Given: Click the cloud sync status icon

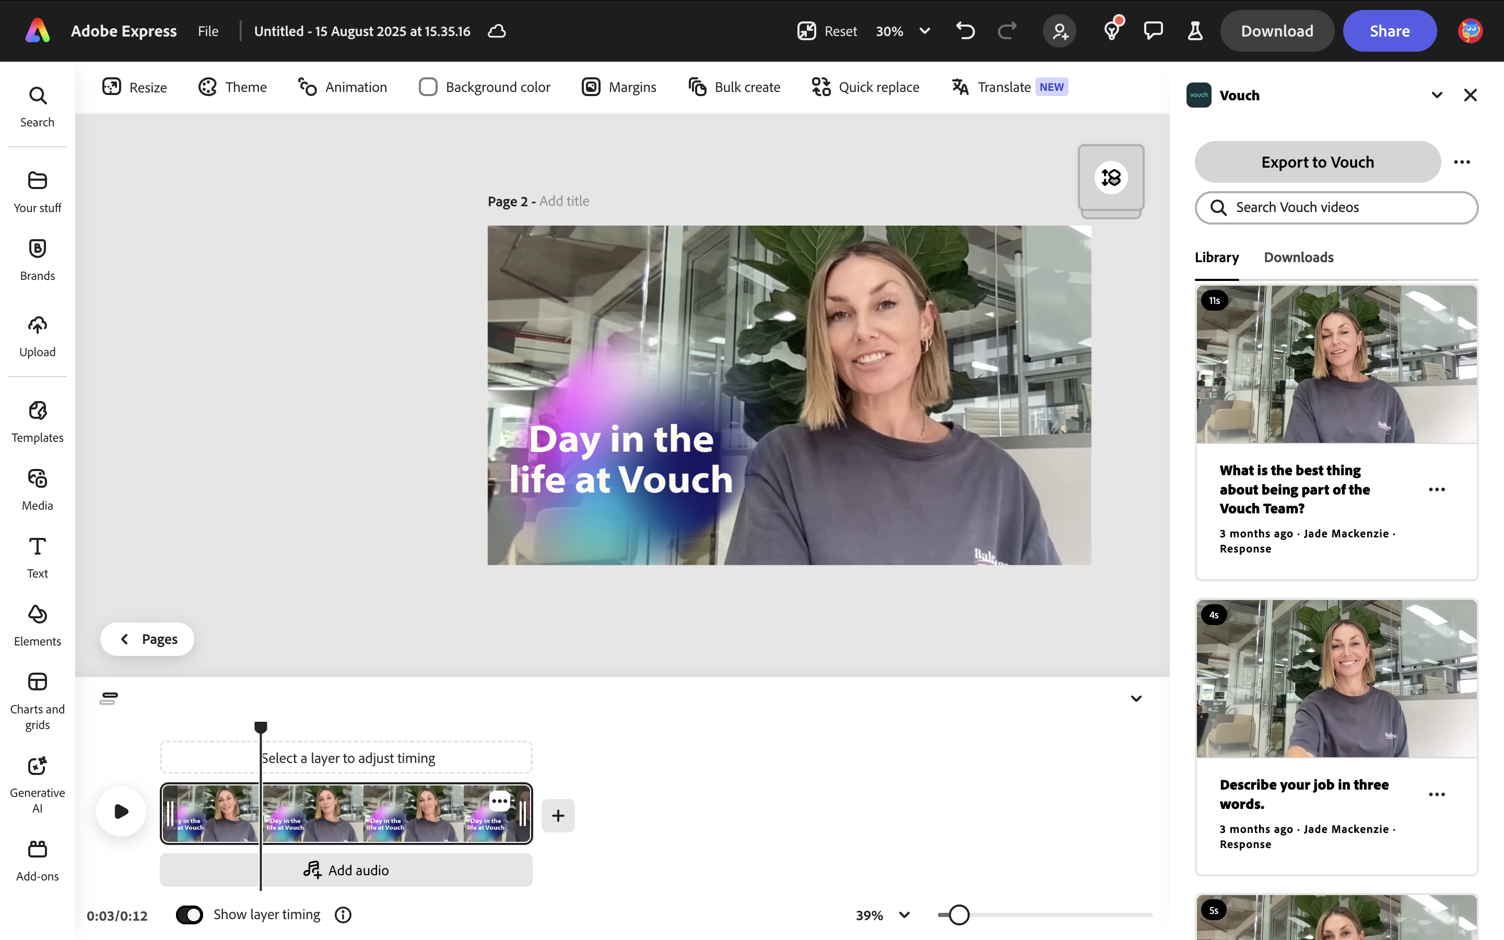Looking at the screenshot, I should pyautogui.click(x=497, y=31).
